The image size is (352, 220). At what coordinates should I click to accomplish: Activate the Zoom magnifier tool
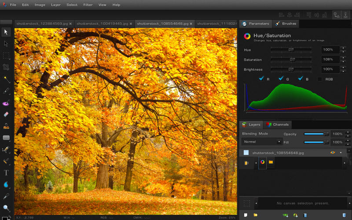pos(6,208)
